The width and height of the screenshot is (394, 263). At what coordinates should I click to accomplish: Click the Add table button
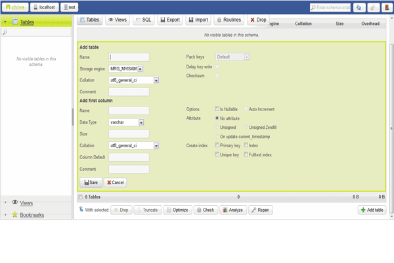371,210
